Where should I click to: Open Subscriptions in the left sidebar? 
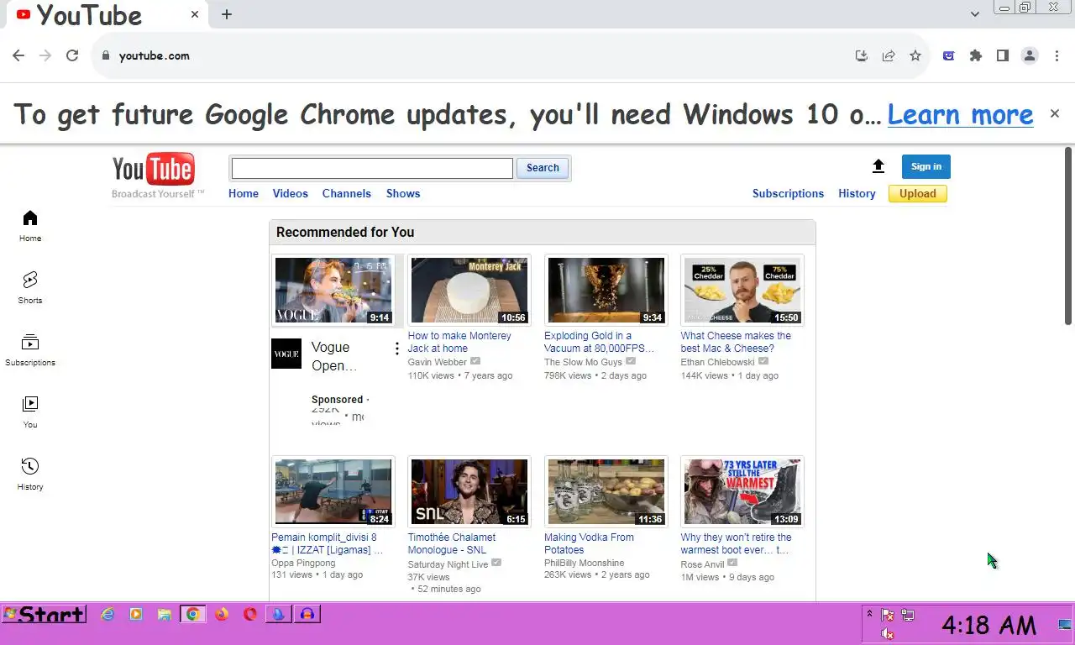point(30,350)
